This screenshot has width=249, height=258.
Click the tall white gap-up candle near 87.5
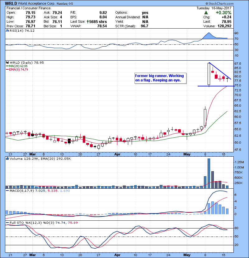click(209, 74)
